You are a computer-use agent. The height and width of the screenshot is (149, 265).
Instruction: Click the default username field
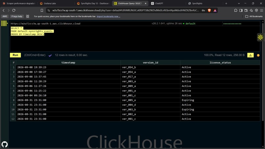(204, 23)
